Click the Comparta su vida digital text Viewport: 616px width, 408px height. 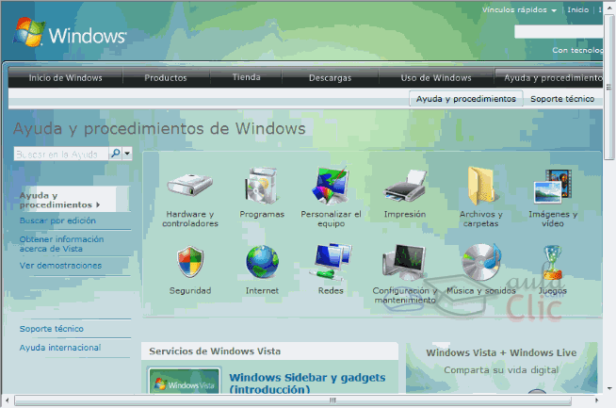point(501,370)
